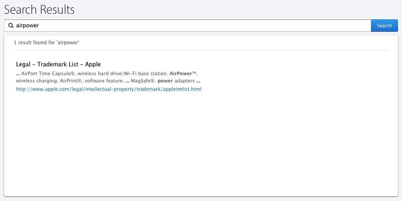This screenshot has width=402, height=201.
Task: Click the 'Search Results' page heading
Action: [39, 10]
